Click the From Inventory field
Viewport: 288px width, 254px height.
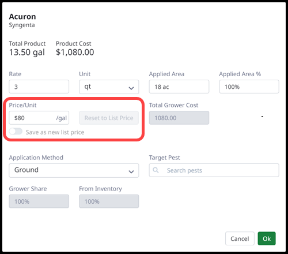pyautogui.click(x=109, y=201)
